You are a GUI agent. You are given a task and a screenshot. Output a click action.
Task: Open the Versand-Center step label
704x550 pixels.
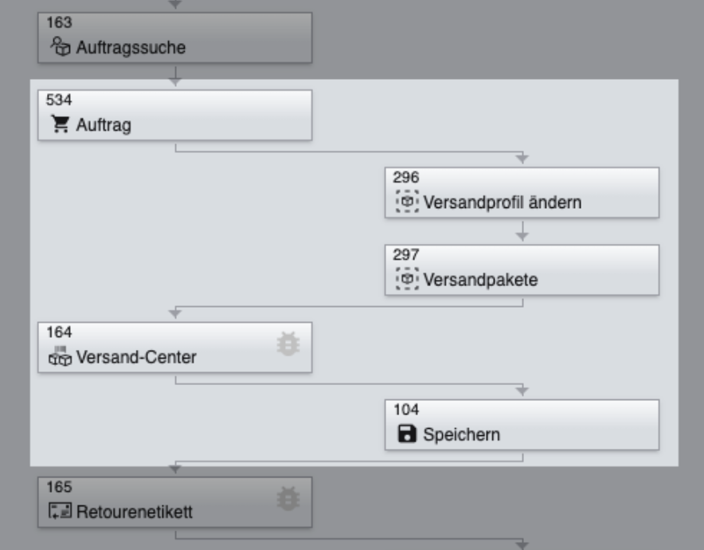[x=136, y=356]
